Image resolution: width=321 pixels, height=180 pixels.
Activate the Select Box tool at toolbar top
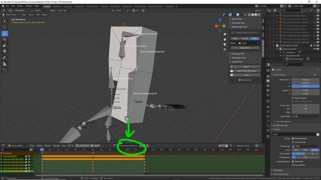[x=5, y=21]
